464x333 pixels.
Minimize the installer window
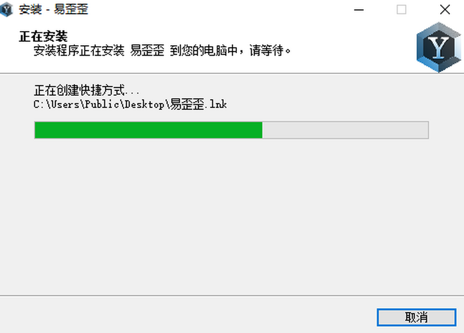coord(359,10)
